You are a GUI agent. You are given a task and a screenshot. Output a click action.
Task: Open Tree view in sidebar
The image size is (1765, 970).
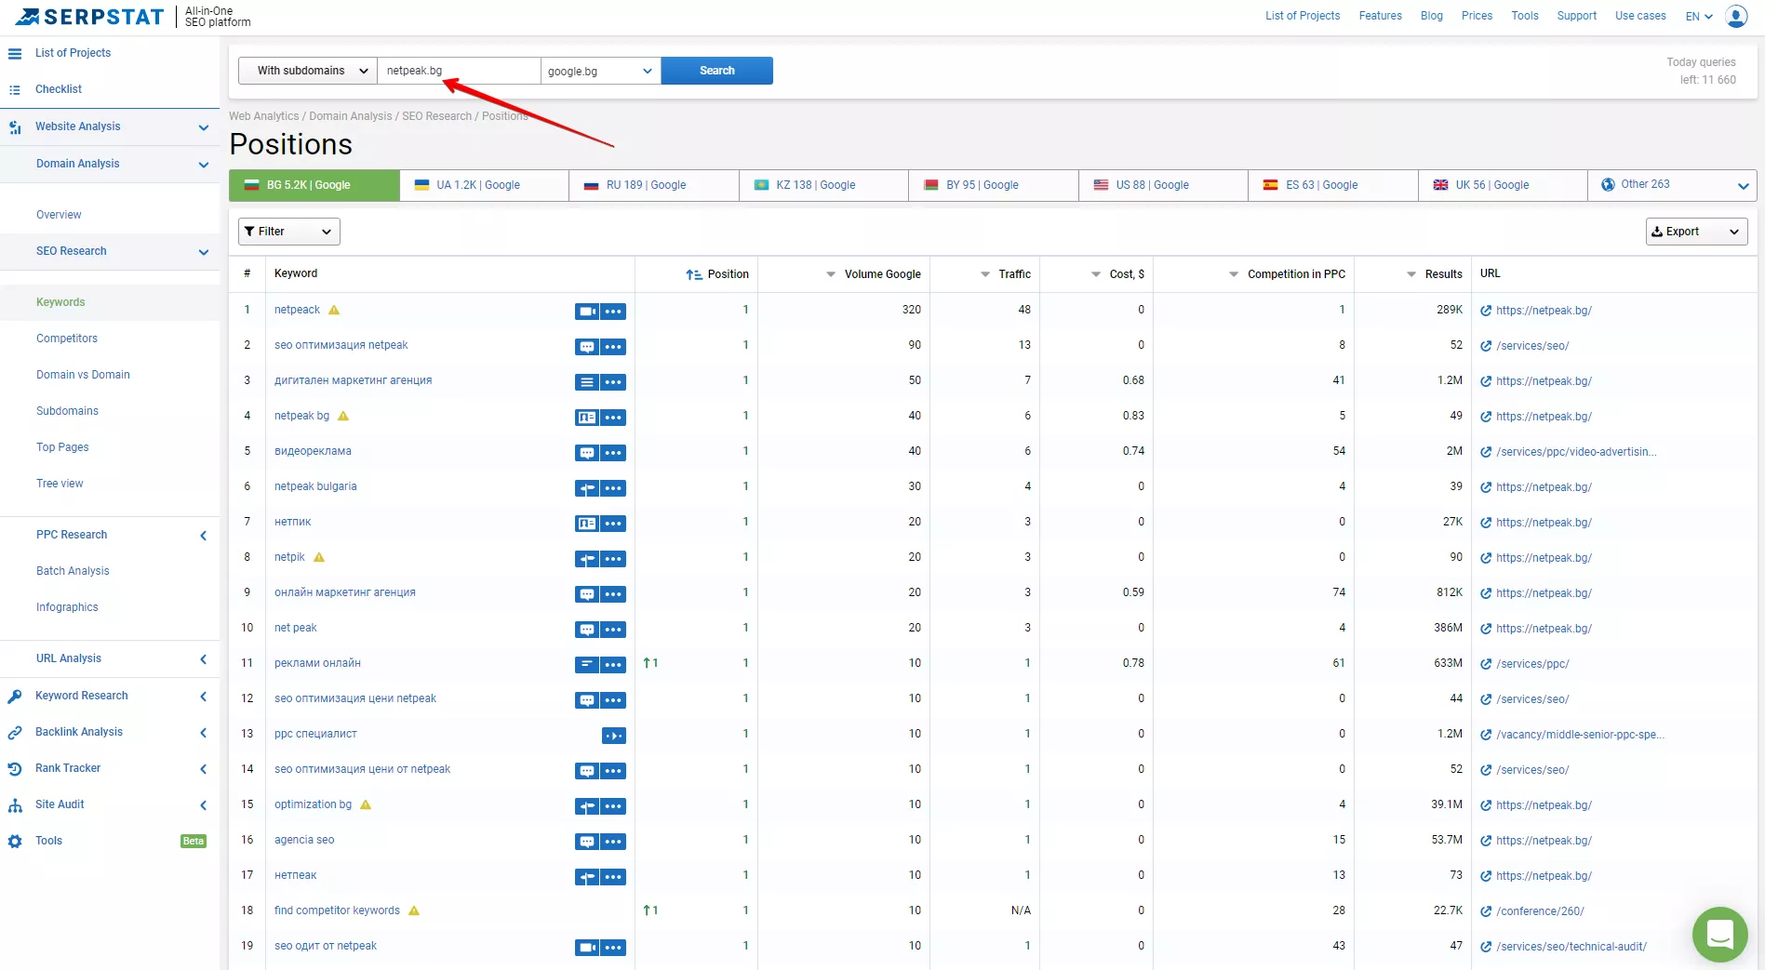click(60, 484)
